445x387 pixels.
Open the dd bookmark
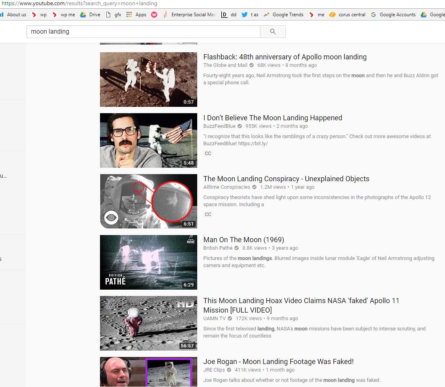point(229,15)
